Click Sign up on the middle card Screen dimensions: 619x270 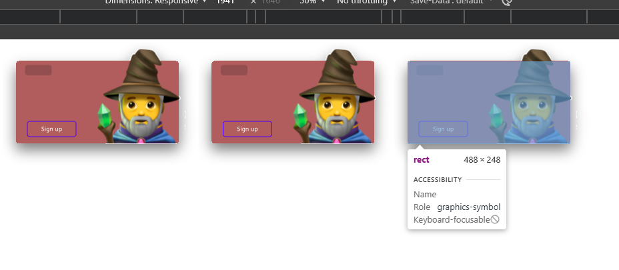tap(247, 129)
